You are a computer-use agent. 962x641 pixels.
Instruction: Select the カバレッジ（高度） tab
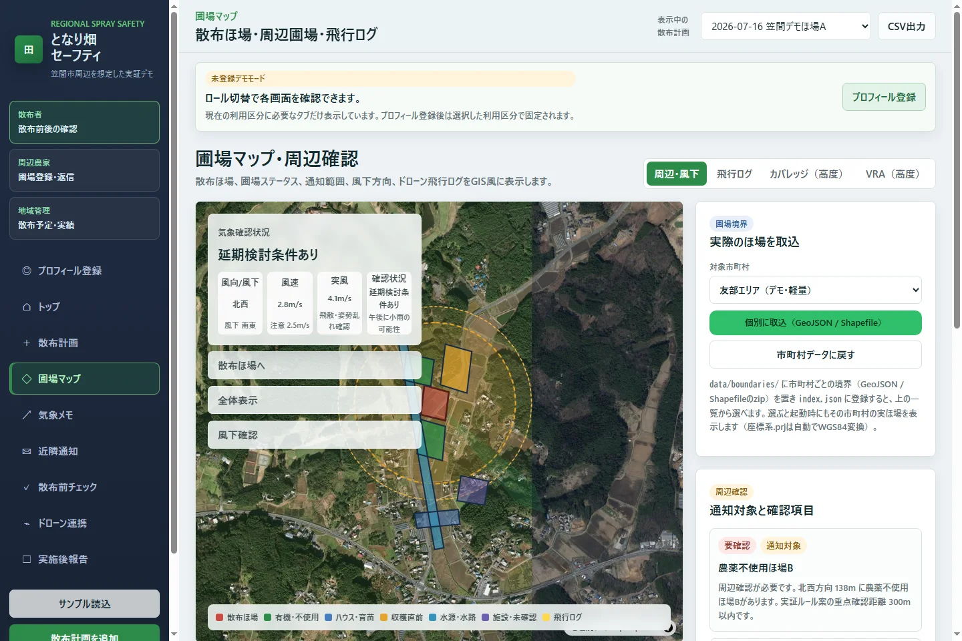[x=806, y=174]
